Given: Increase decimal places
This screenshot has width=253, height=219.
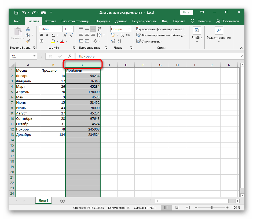Looking at the screenshot, I should (113, 41).
